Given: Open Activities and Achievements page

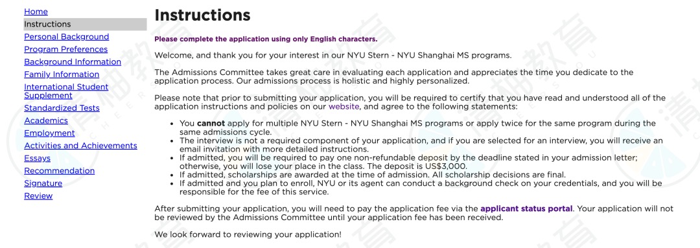Looking at the screenshot, I should coord(80,146).
